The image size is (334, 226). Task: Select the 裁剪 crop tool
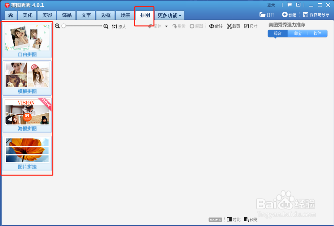coord(233,26)
